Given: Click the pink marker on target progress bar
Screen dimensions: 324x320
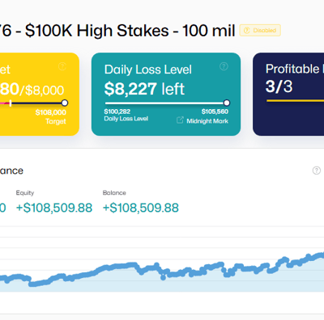Looking at the screenshot, I should pyautogui.click(x=10, y=103).
